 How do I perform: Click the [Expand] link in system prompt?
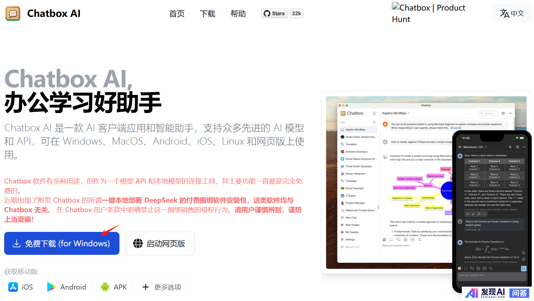[456, 128]
